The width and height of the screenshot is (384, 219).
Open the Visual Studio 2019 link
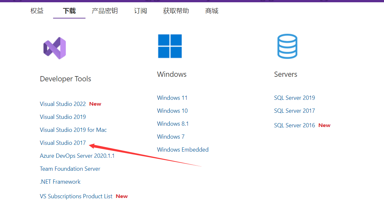(63, 117)
